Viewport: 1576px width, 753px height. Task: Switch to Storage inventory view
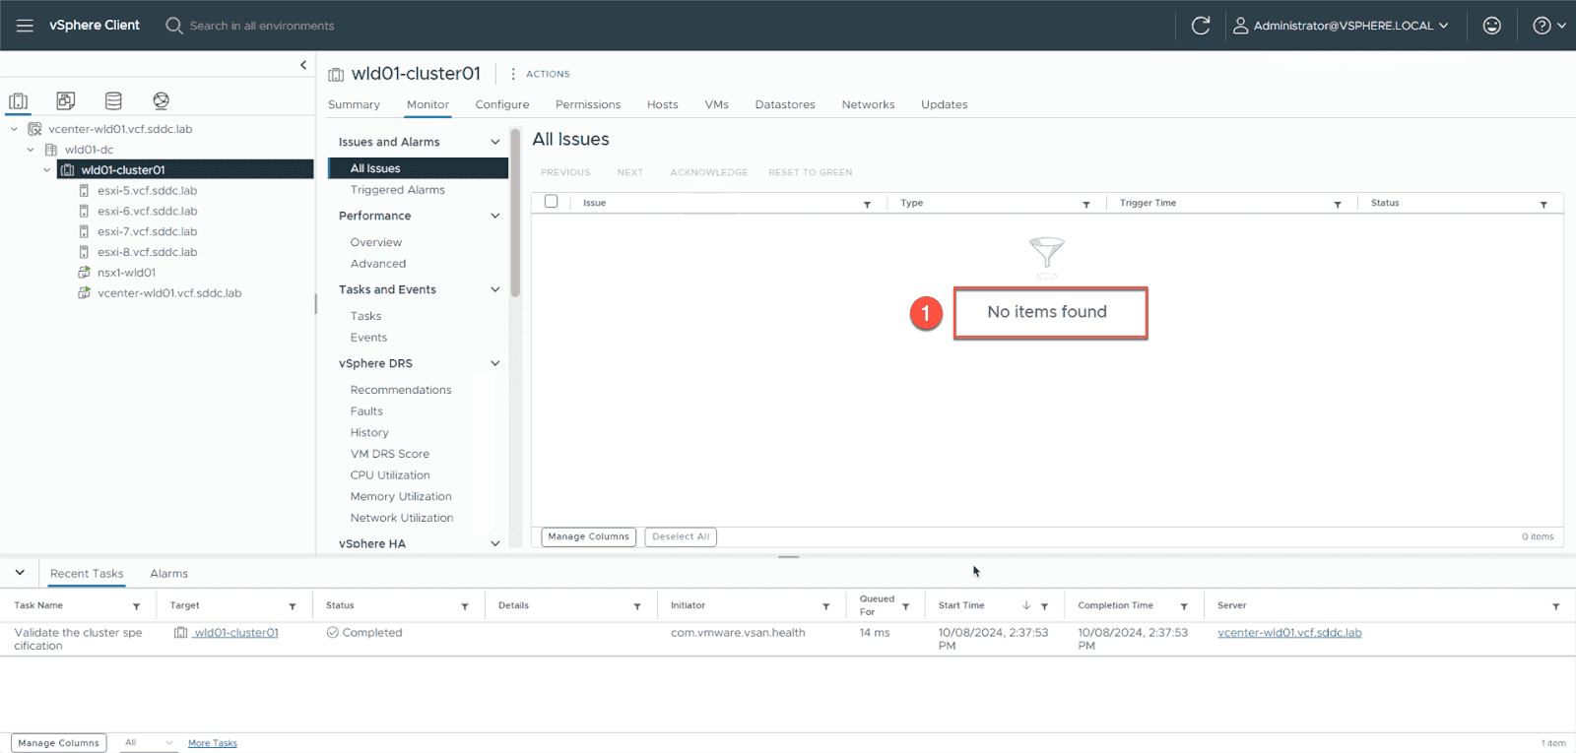point(113,100)
